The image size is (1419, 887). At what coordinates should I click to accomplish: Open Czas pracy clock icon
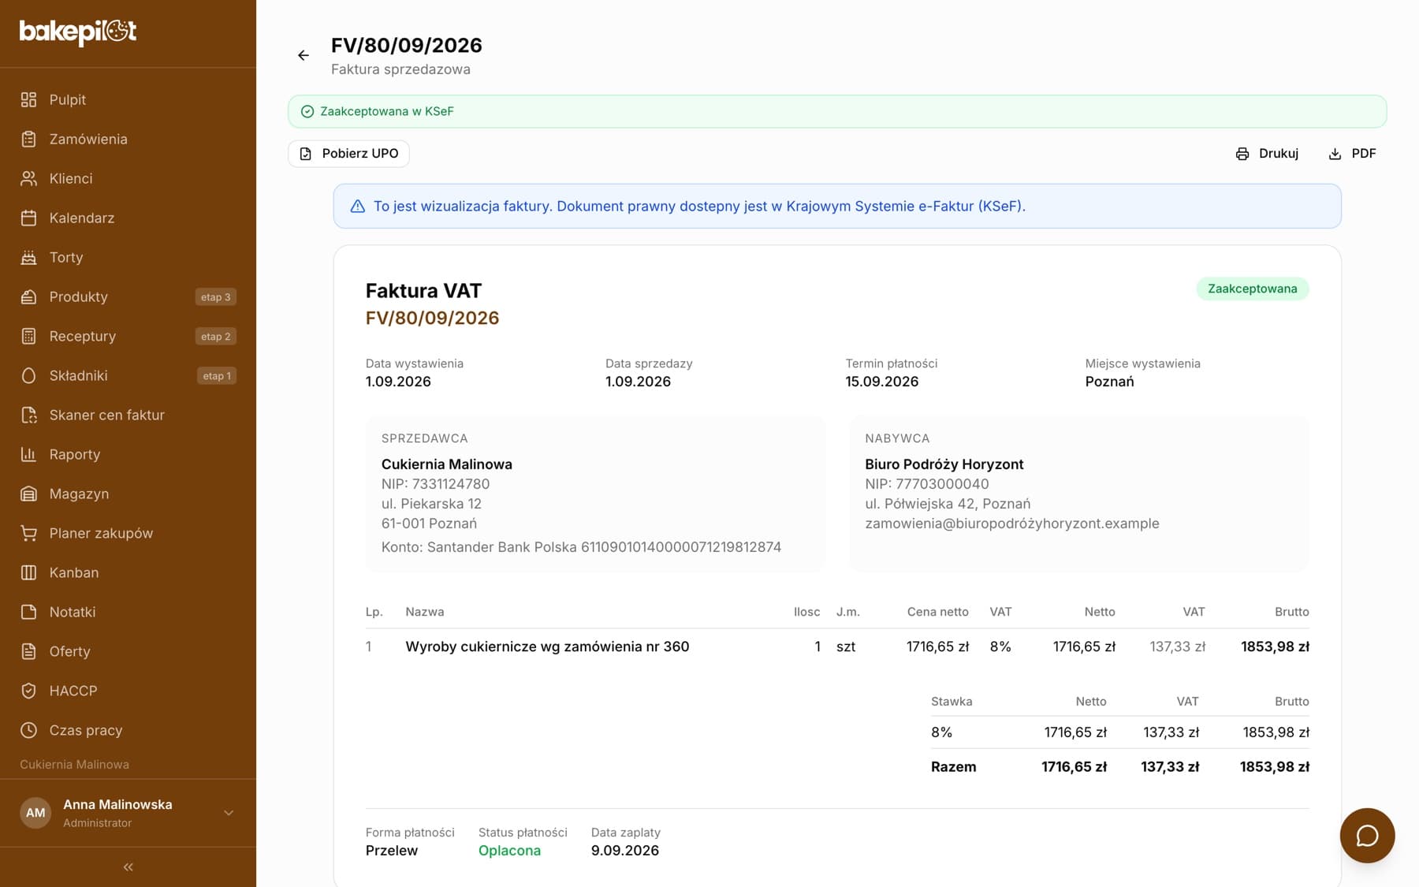(28, 730)
